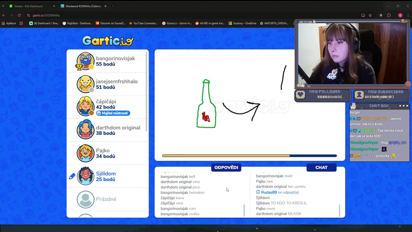The width and height of the screenshot is (412, 232).
Task: Open site information icon in address bar
Action: pyautogui.click(x=28, y=15)
